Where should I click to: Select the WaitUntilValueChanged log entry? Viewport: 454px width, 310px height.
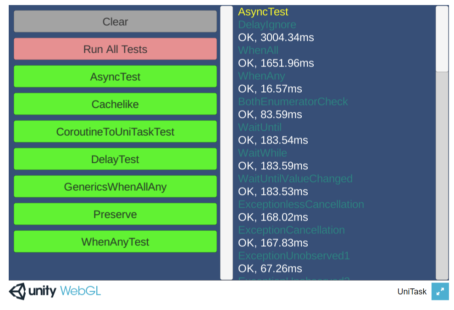[295, 178]
